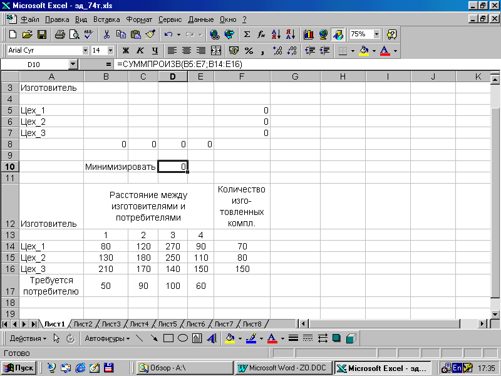The width and height of the screenshot is (501, 376).
Task: Open the Paste Function fx wizard icon
Action: [x=261, y=34]
